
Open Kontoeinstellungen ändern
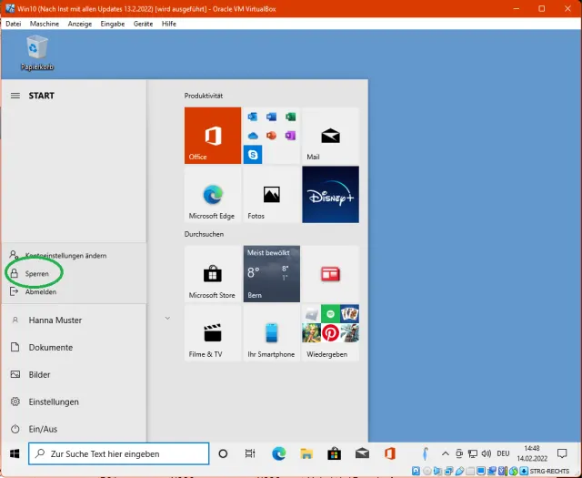pos(66,255)
